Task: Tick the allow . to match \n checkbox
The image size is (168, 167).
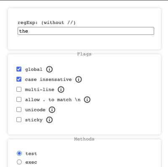Action: coord(19,99)
